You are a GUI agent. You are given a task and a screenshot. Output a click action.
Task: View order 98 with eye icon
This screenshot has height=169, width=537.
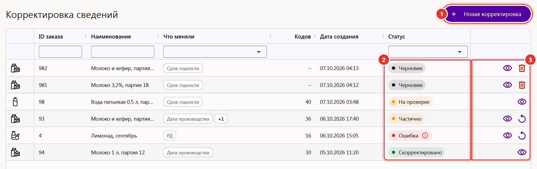coord(522,102)
